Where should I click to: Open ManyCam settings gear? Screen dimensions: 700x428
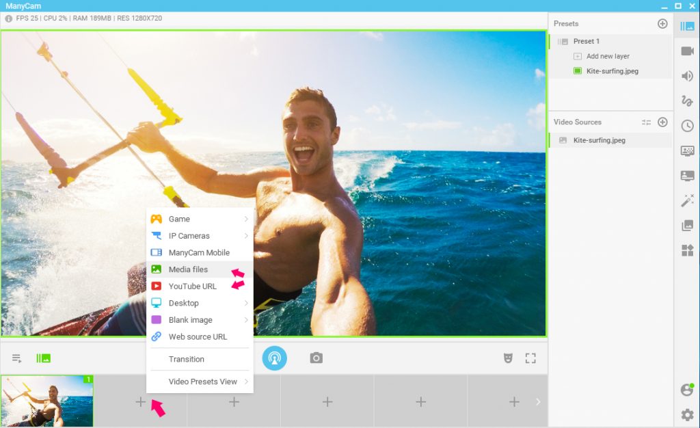point(687,414)
